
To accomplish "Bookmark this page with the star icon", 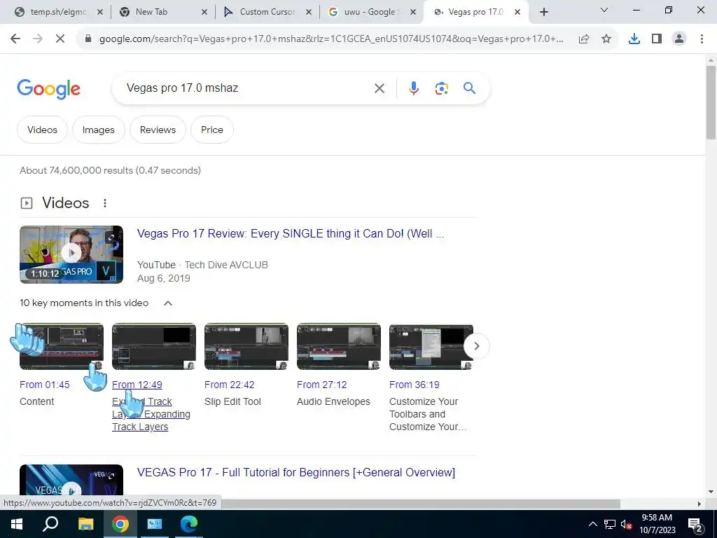I will (606, 39).
